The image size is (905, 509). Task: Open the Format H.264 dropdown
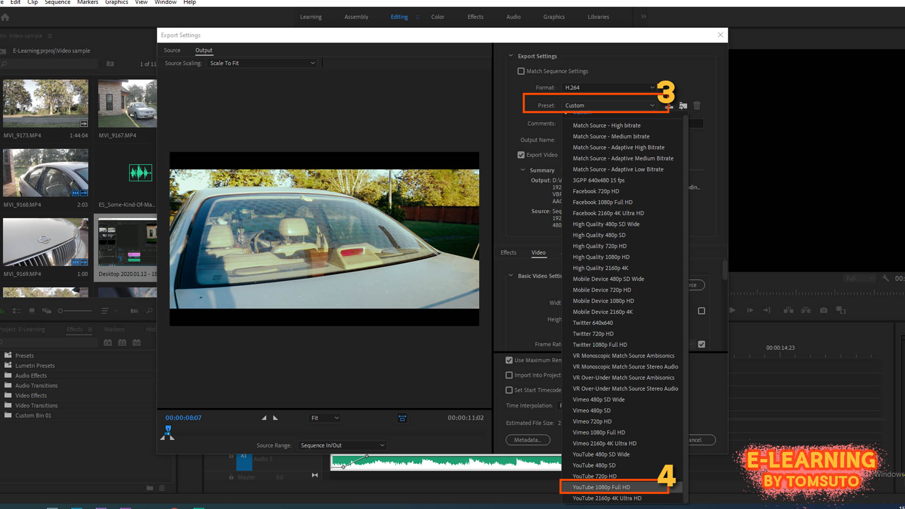(608, 87)
